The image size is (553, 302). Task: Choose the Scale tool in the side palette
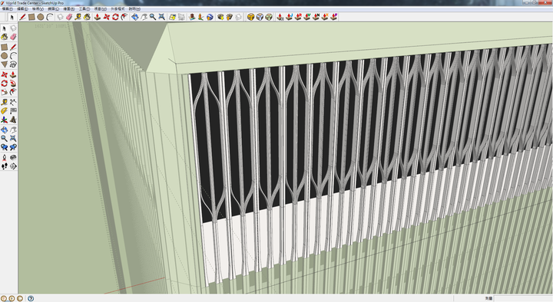pyautogui.click(x=5, y=92)
